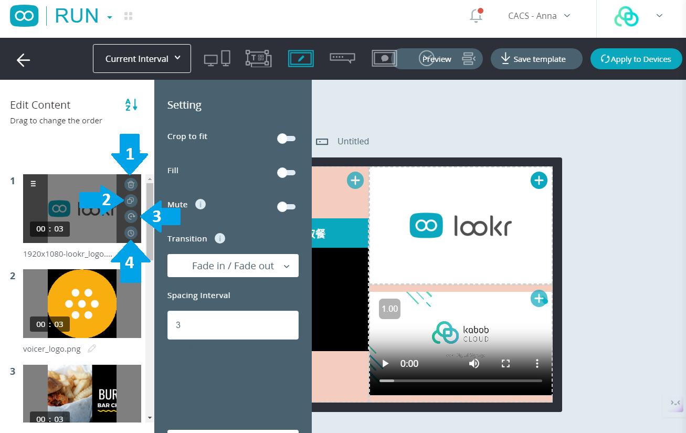This screenshot has width=686, height=433.
Task: Click the Preview button
Action: point(437,59)
